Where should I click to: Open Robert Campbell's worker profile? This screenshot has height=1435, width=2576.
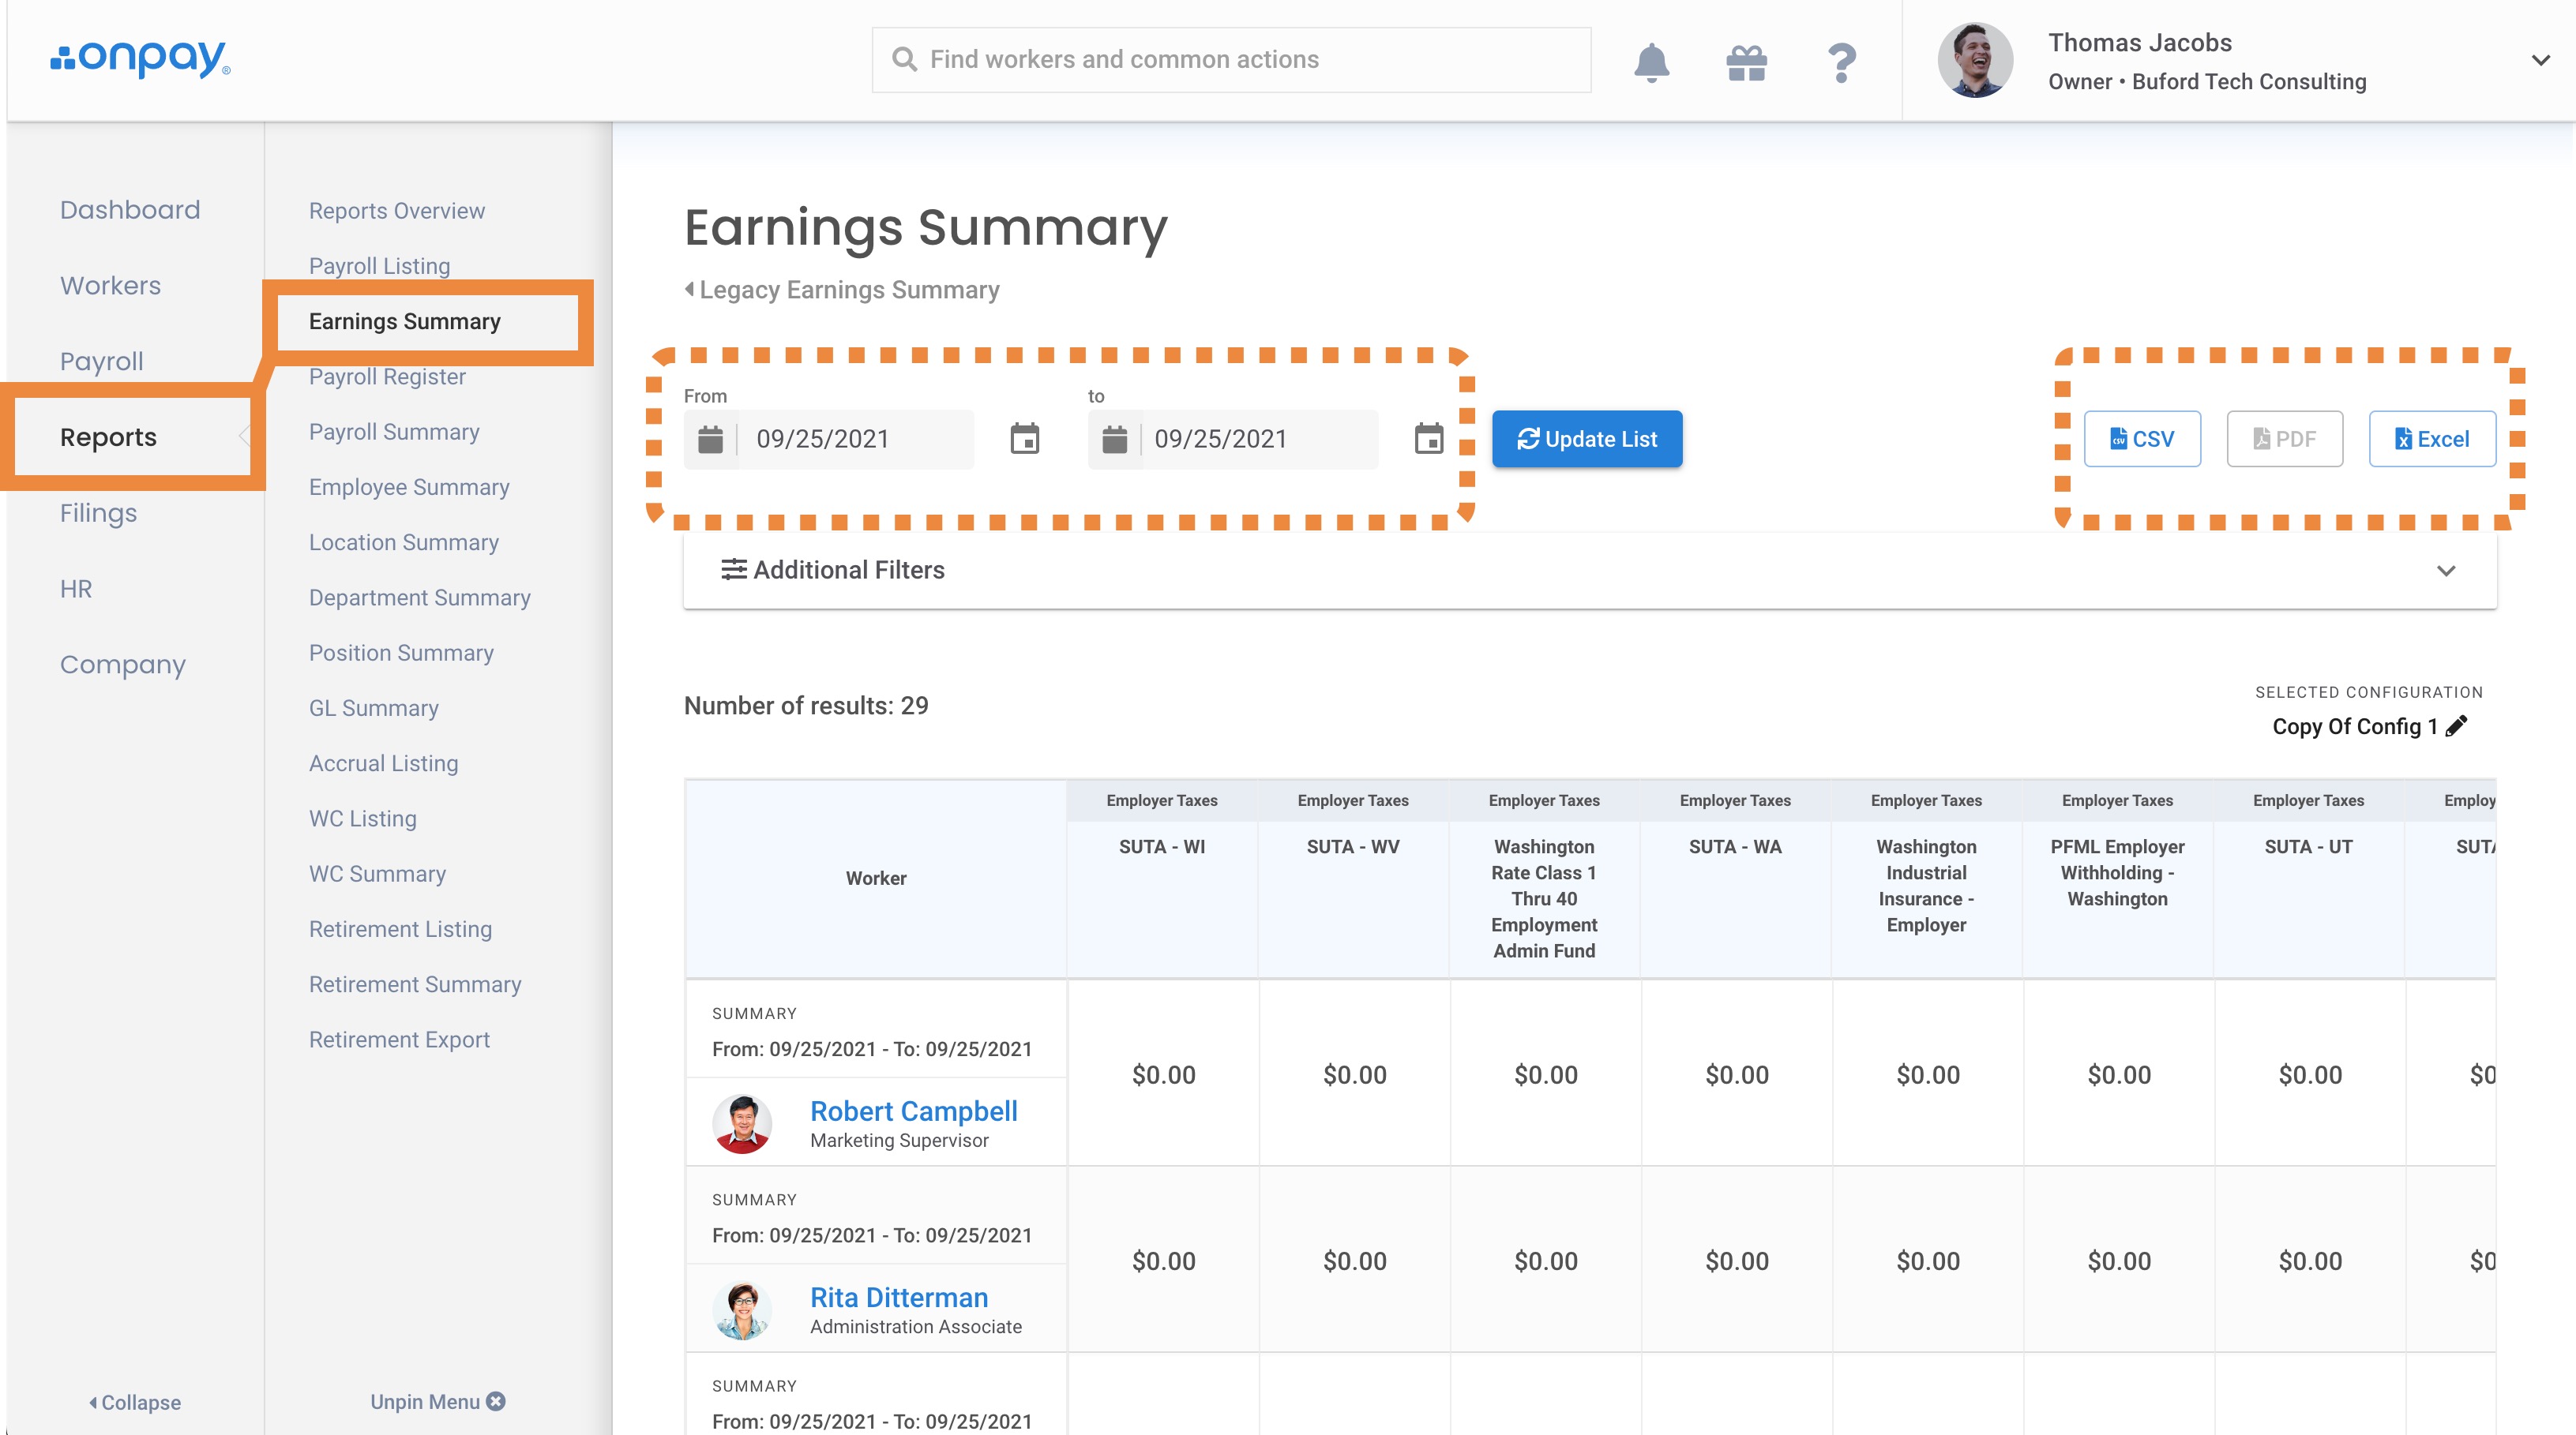click(x=913, y=1111)
